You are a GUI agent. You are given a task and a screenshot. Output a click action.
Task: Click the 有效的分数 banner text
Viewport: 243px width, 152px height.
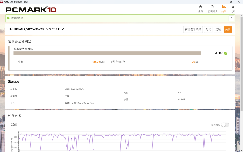click(x=17, y=18)
